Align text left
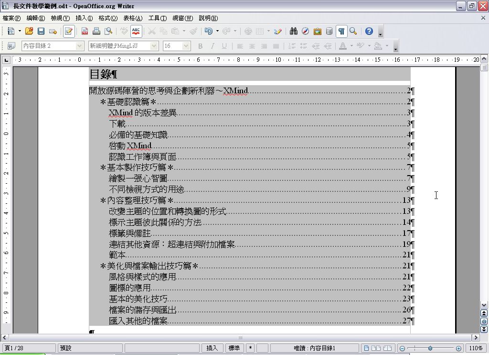489x355 pixels. click(x=240, y=46)
